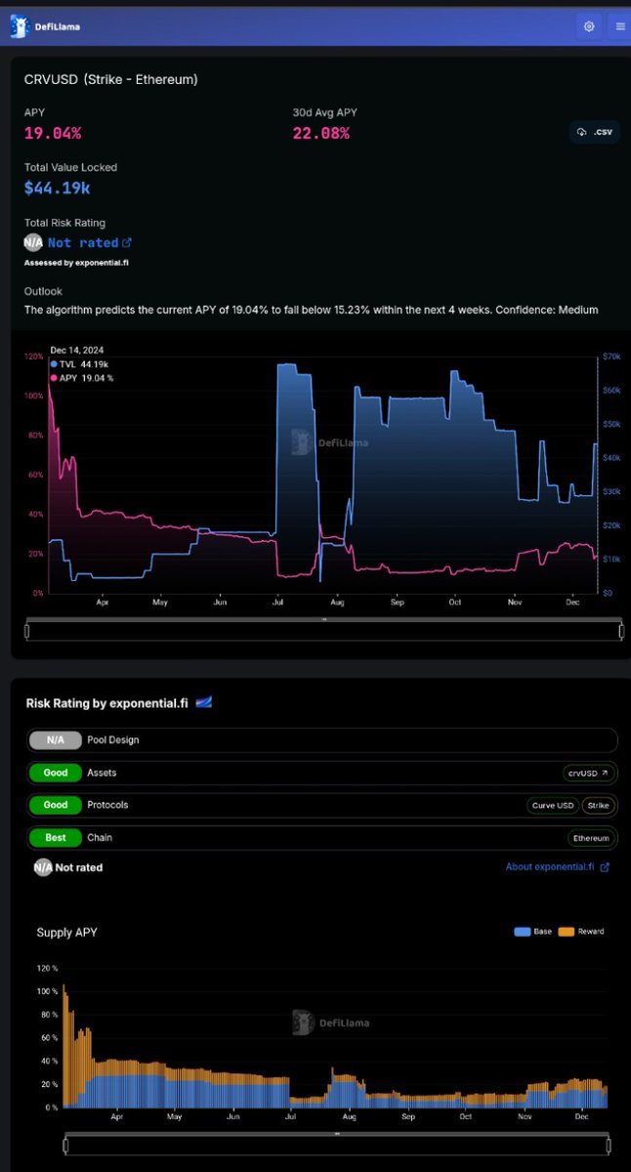Toggle the Base series in Supply APY legend
631x1172 pixels.
pos(533,932)
